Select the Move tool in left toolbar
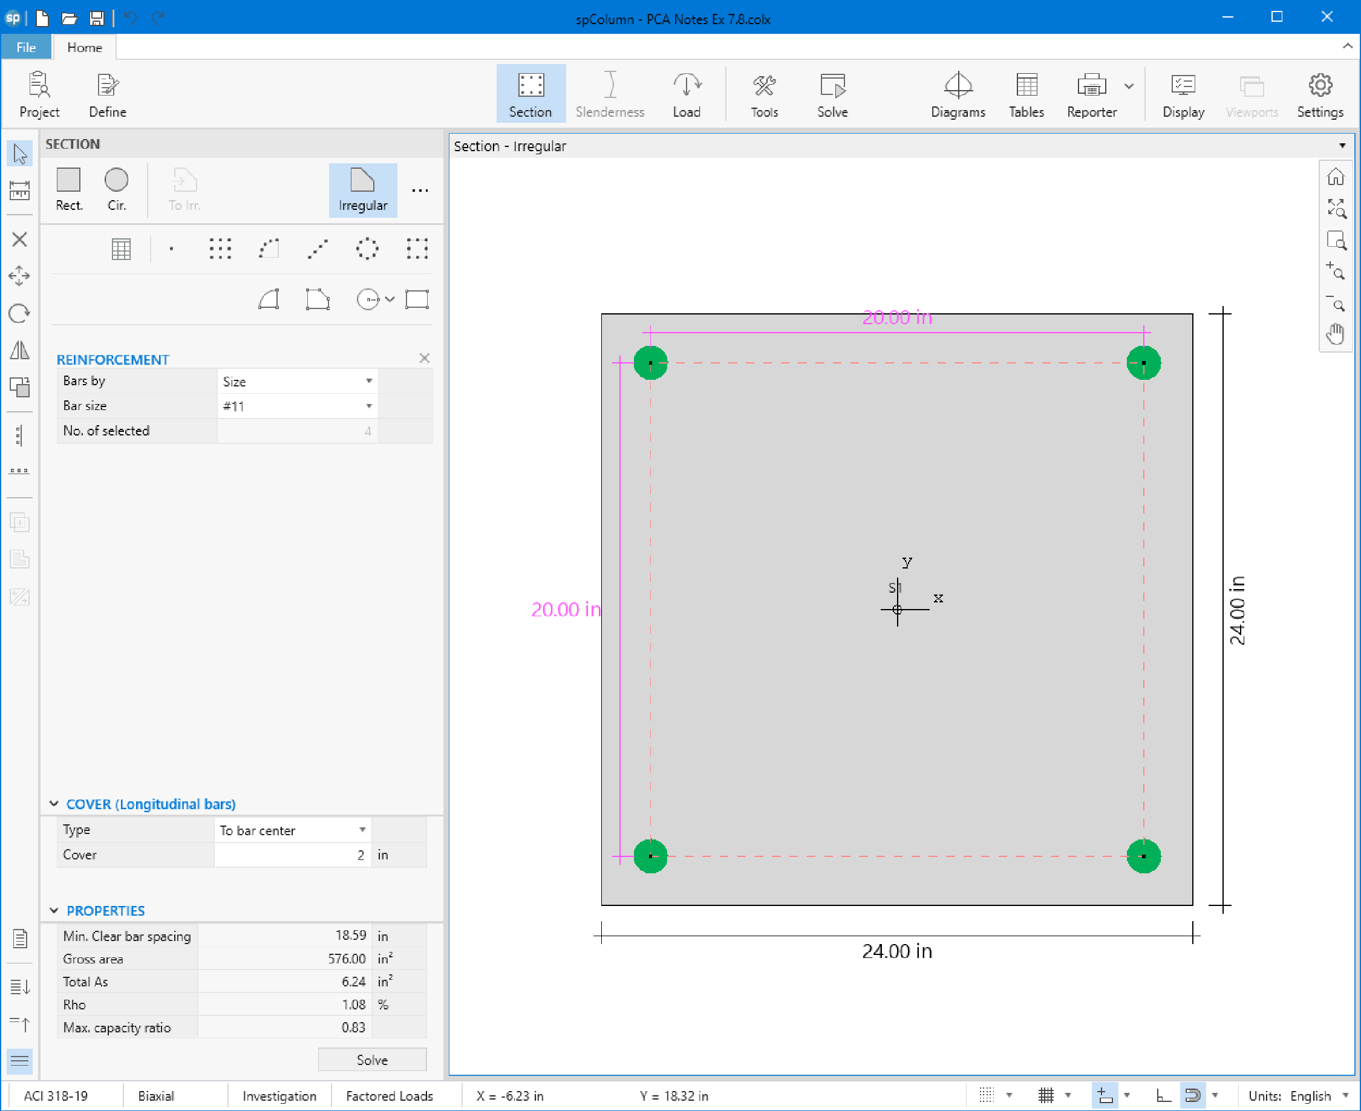Screen dimensions: 1361x1111 20,276
